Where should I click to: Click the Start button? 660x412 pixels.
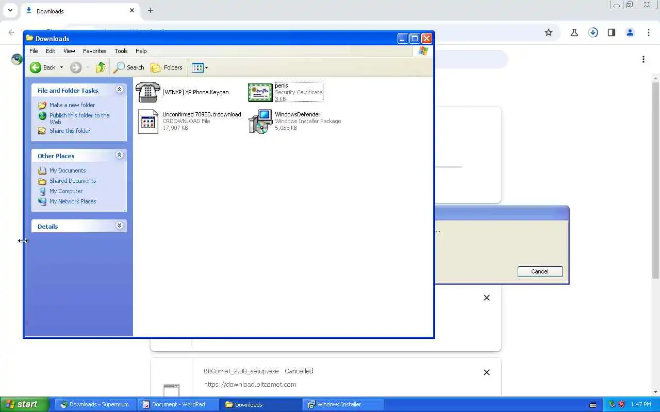click(x=25, y=404)
